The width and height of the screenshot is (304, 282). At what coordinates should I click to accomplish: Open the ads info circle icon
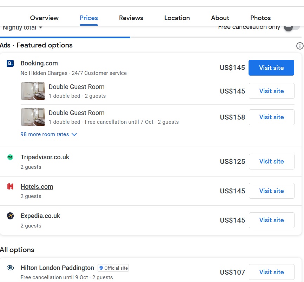tap(299, 46)
